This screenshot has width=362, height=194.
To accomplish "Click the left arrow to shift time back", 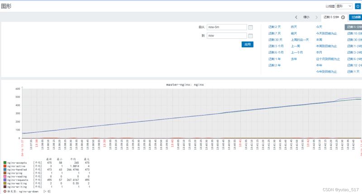I will [x=296, y=17].
